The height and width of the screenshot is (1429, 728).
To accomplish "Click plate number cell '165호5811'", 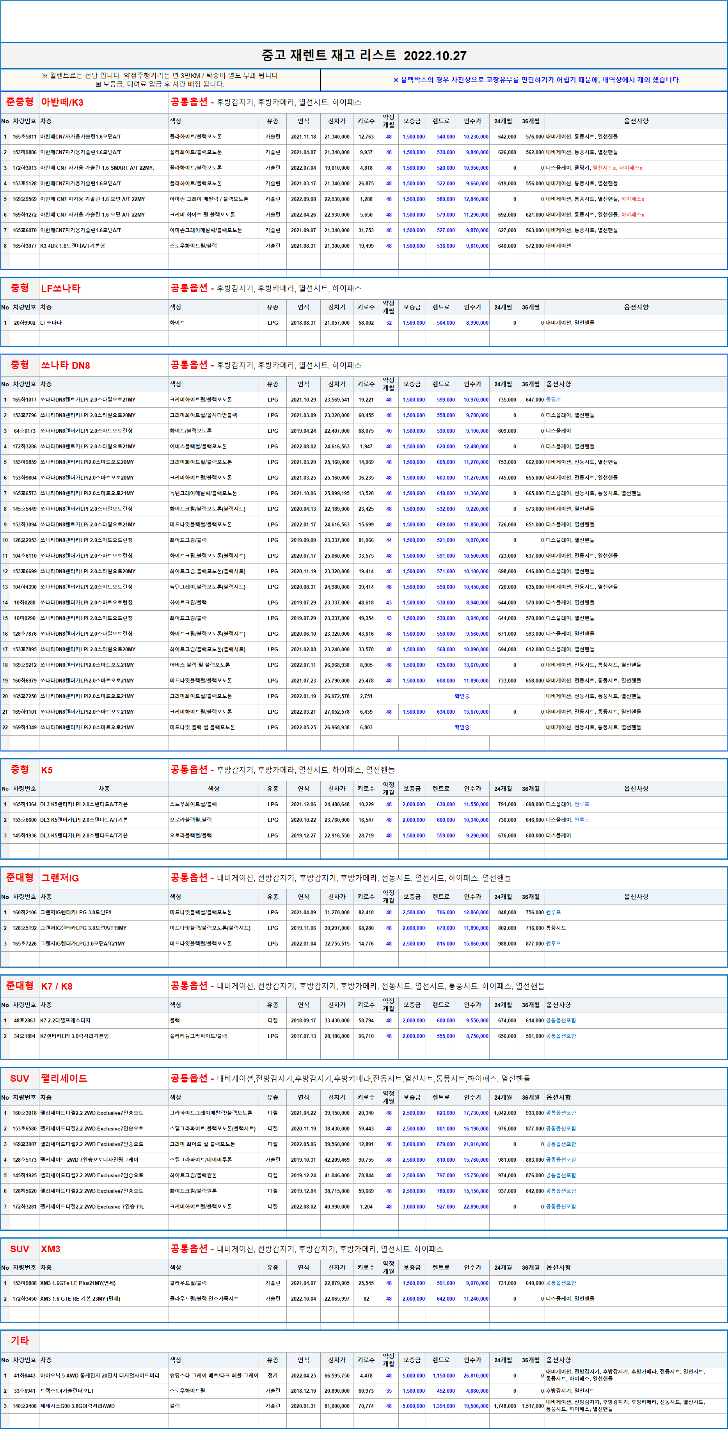I will coord(25,137).
